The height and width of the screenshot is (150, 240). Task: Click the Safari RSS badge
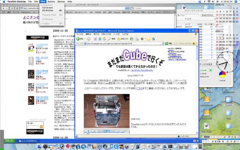pyautogui.click(x=127, y=8)
